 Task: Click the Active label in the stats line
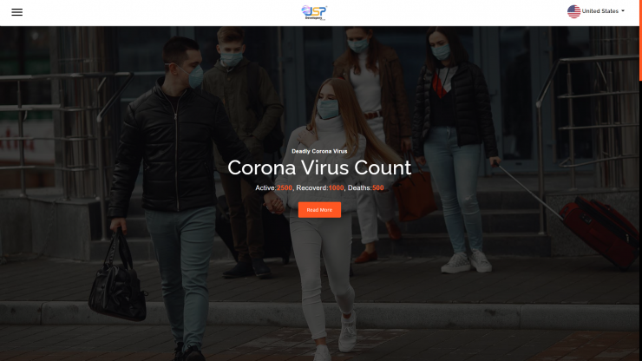(x=265, y=188)
